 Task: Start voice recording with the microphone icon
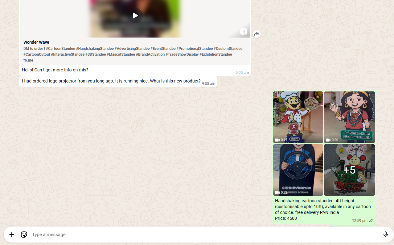(x=385, y=235)
